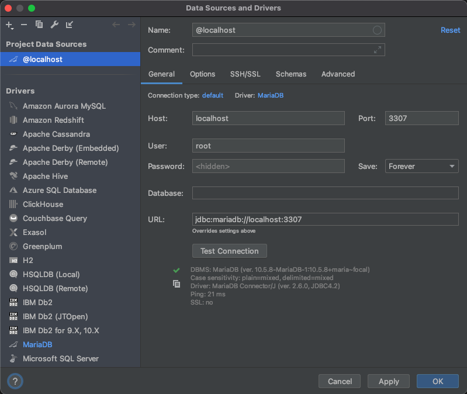Select the HSQLDB (Remote) driver
The width and height of the screenshot is (467, 394).
tap(70, 288)
